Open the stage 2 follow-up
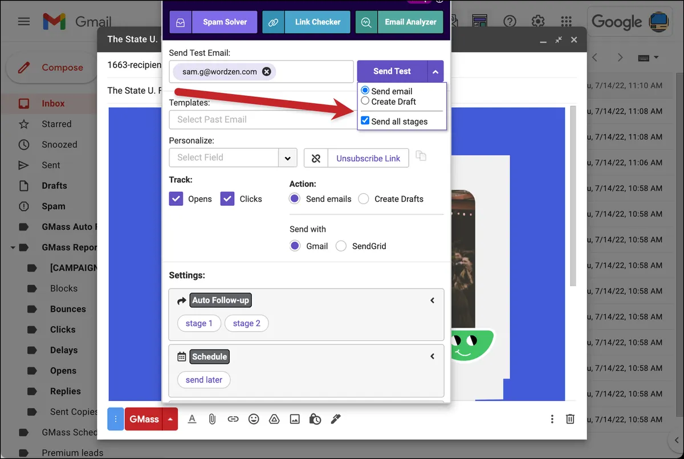The width and height of the screenshot is (684, 459). tap(246, 323)
